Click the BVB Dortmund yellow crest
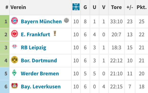Viewport: 148px width, 93px height. (14, 60)
